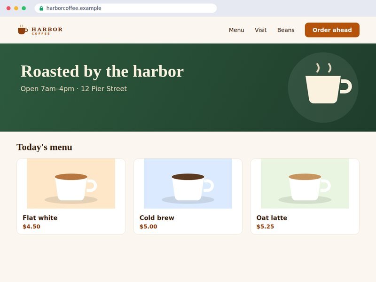Open the Oat latte cup image
376x282 pixels.
[305, 183]
